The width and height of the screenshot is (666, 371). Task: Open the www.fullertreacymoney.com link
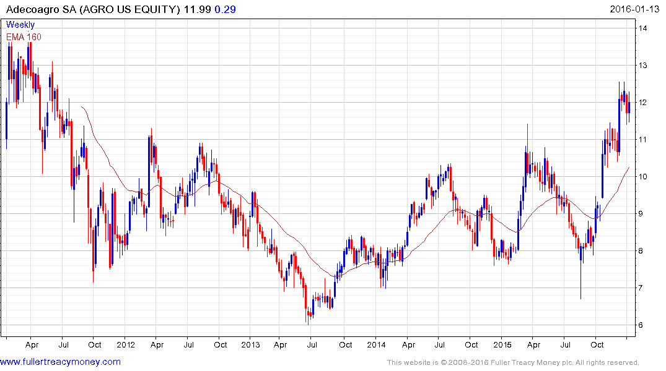coord(60,362)
